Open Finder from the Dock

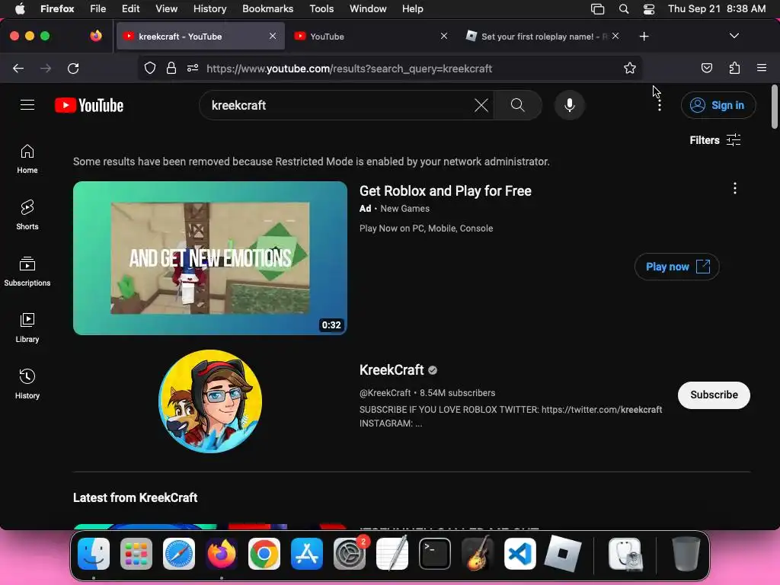[94, 554]
